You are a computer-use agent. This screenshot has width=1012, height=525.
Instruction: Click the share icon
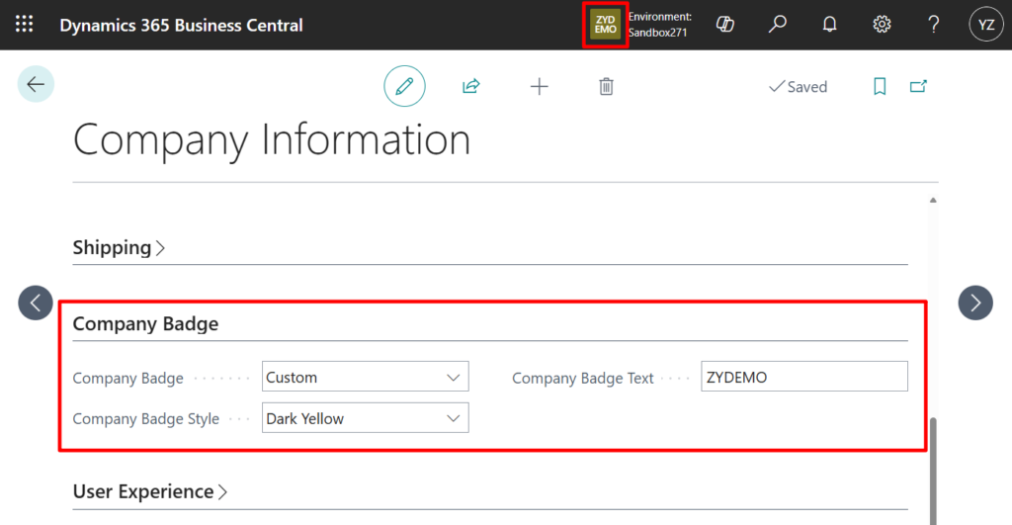click(x=471, y=87)
